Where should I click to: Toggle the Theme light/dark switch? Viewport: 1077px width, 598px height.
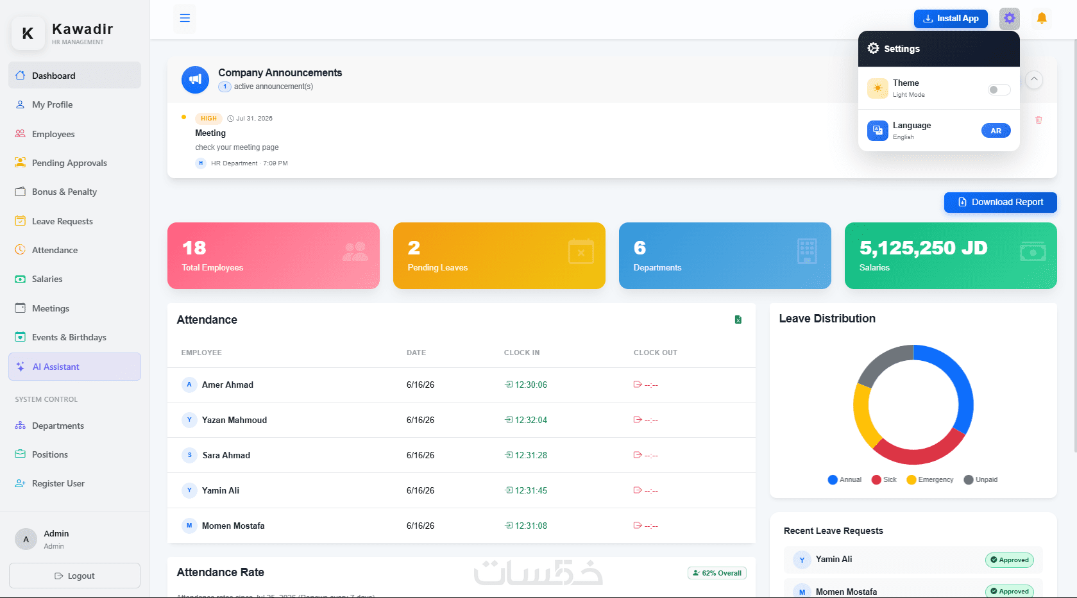999,90
